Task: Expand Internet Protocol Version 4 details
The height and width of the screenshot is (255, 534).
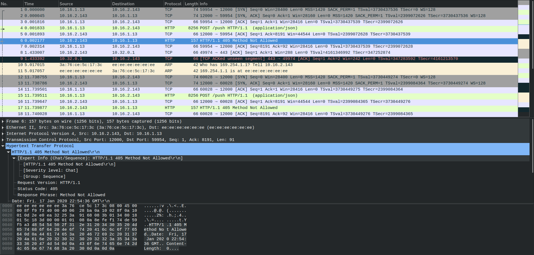Action: tap(3, 133)
